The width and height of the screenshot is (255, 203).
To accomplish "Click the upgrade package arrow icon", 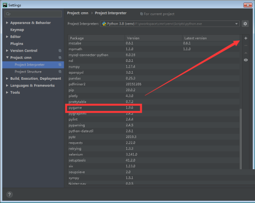I will 246,53.
